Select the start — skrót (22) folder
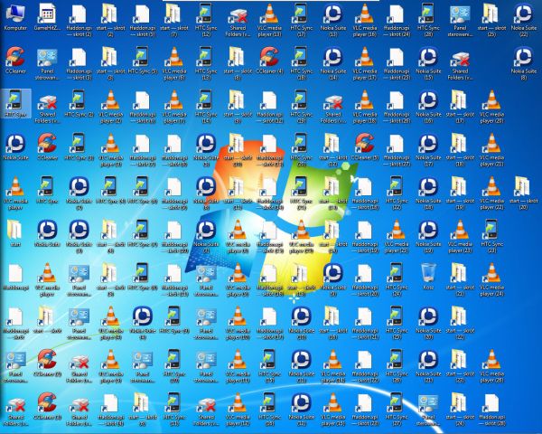 pos(460,324)
